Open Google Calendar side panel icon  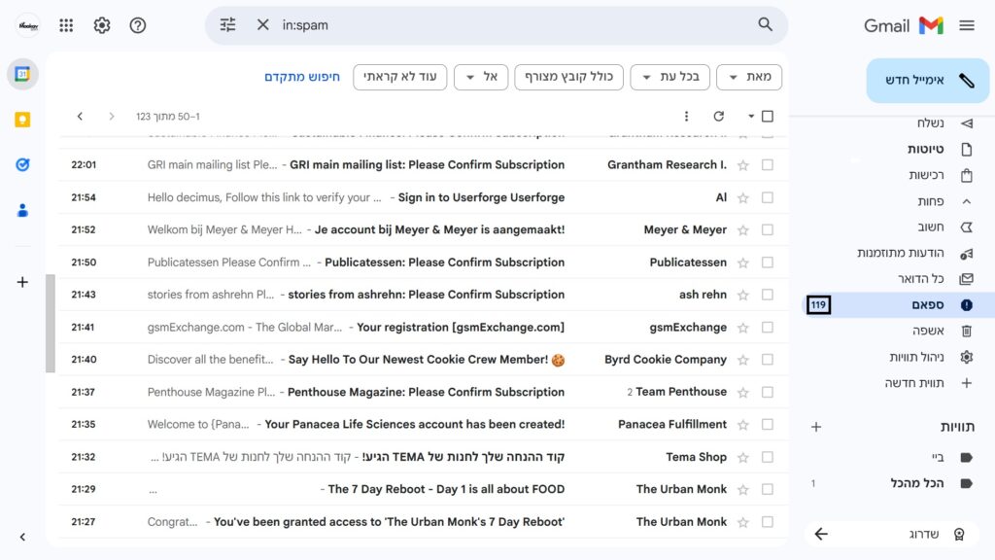pos(22,74)
